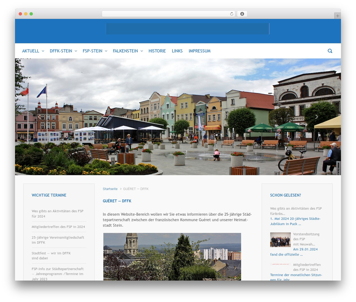Open 'Was gibts an Aktivitäten des FSP für 2024'
Screen dimensions: 356x302
pos(58,214)
